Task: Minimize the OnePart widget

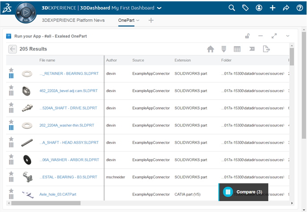Action: point(260,36)
